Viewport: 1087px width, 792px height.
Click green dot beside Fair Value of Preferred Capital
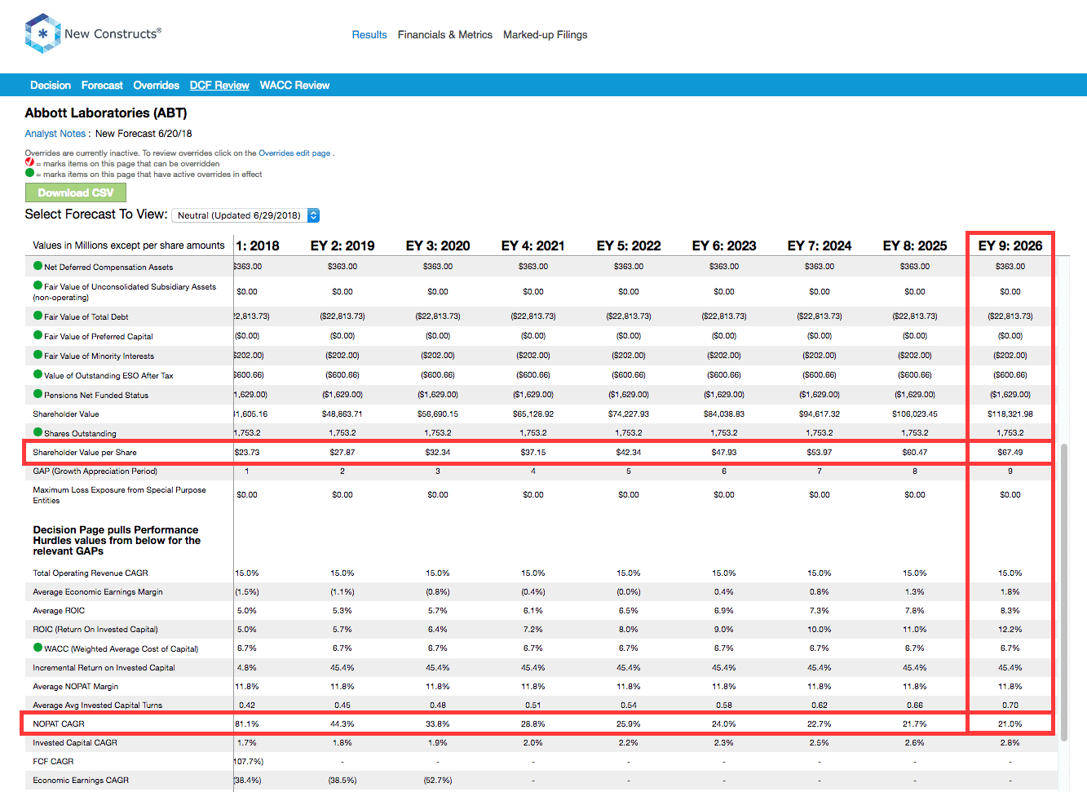(38, 335)
